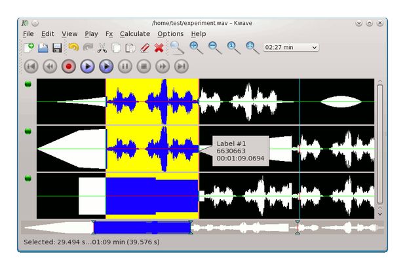Click the selection end marker in overview
Viewport: 405px width, 258px height.
(x=191, y=227)
